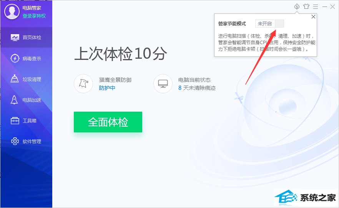The image size is (339, 208).
Task: Select the 电脑加速 rocket icon
Action: [14, 100]
